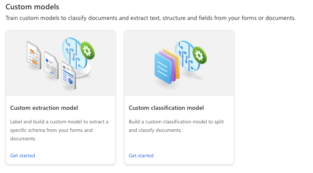The image size is (313, 173).
Task: Select the Custom extraction model title
Action: (x=44, y=108)
